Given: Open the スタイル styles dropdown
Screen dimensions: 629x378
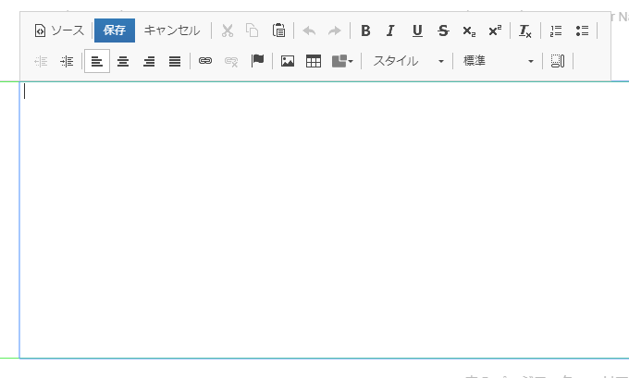Looking at the screenshot, I should (x=407, y=61).
